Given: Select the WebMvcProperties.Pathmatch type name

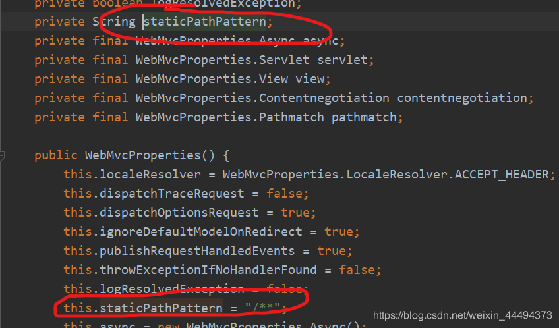Looking at the screenshot, I should (x=230, y=117).
